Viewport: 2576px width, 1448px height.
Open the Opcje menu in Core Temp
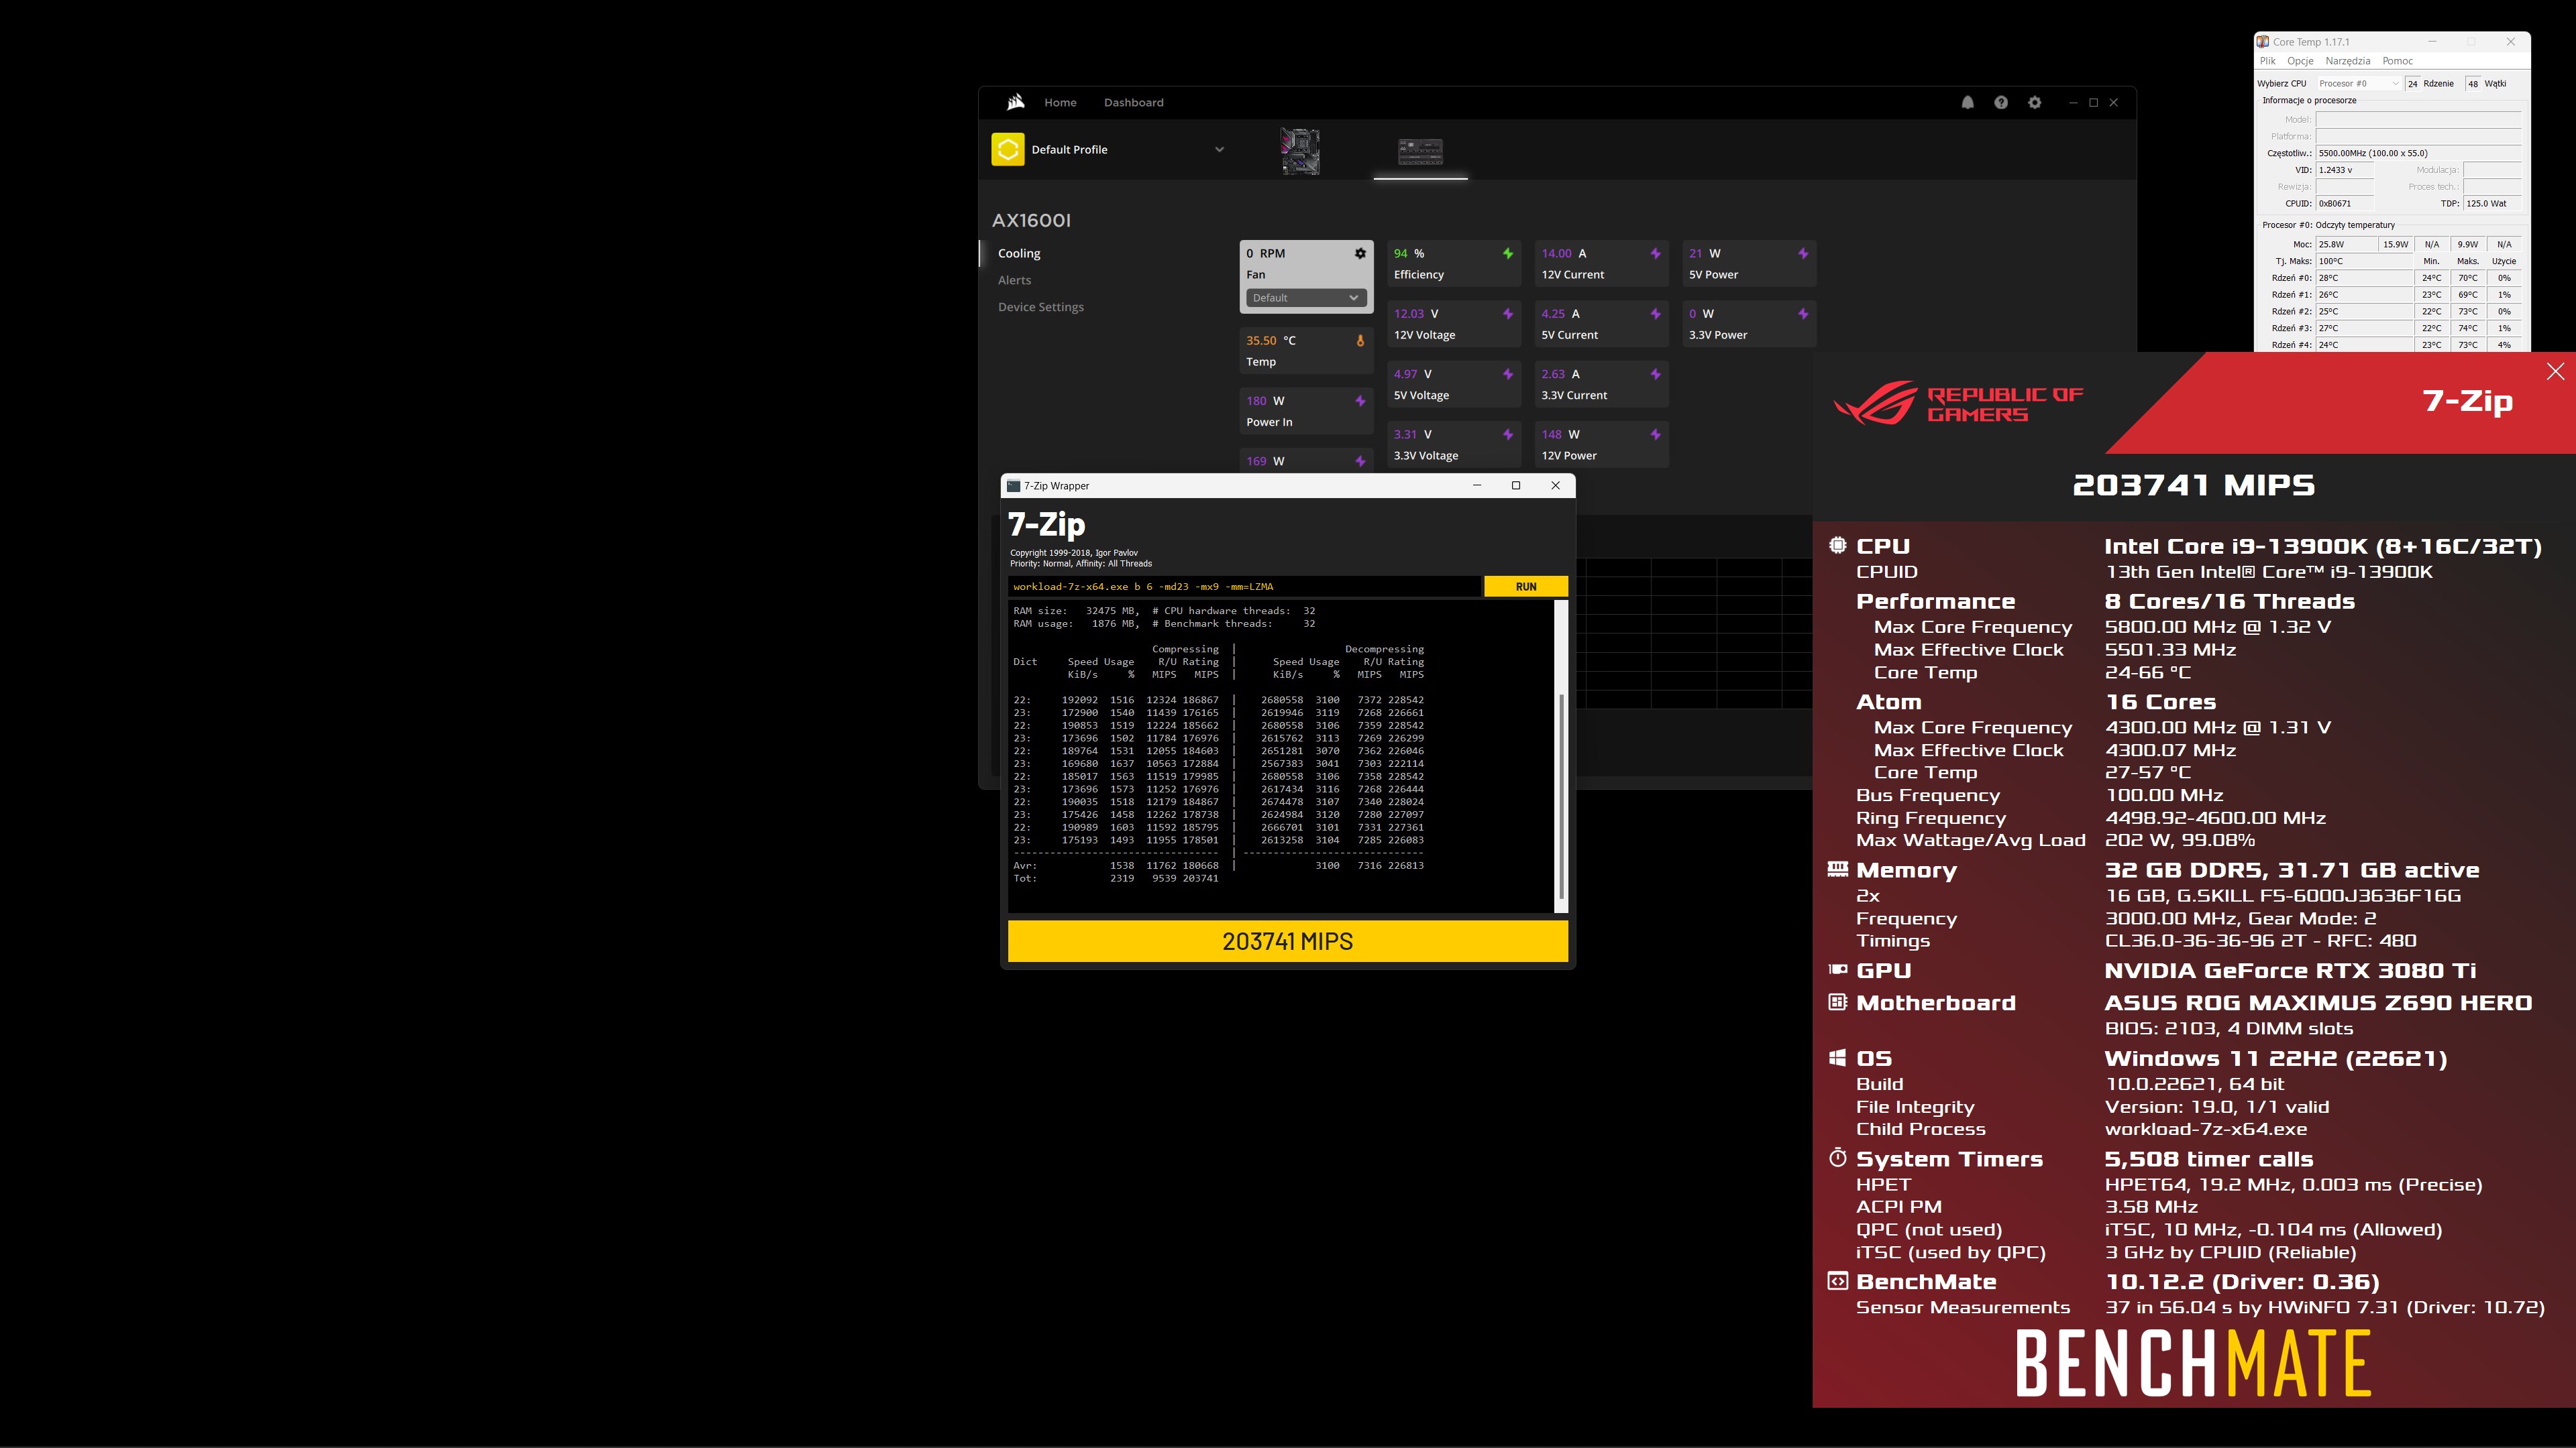pyautogui.click(x=2300, y=61)
